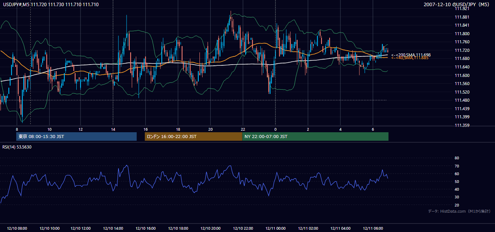Click the NY 22:00-07:00 JST session bar
This screenshot has height=232, width=495.
pyautogui.click(x=315, y=136)
